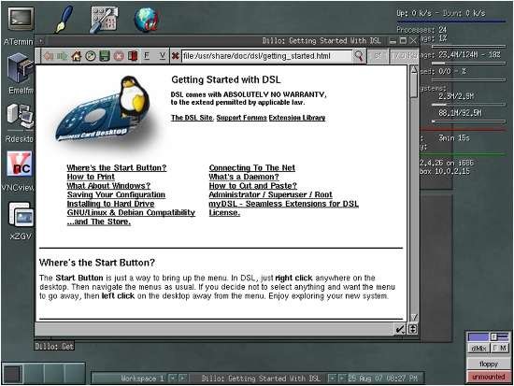The image size is (514, 386).
Task: Click the checkmark icon in Dillo status bar
Action: (x=400, y=329)
